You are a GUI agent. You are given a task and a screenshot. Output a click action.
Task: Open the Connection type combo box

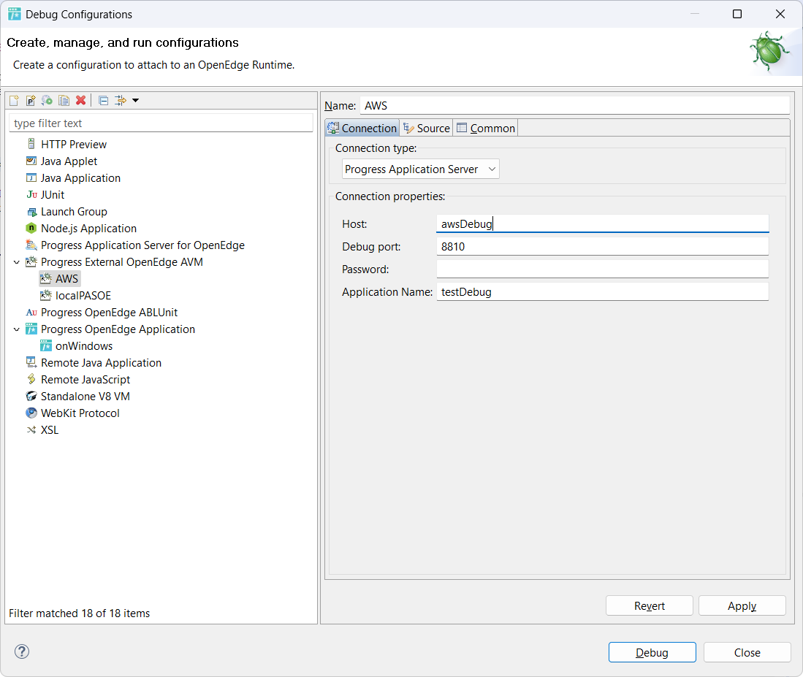pos(420,169)
